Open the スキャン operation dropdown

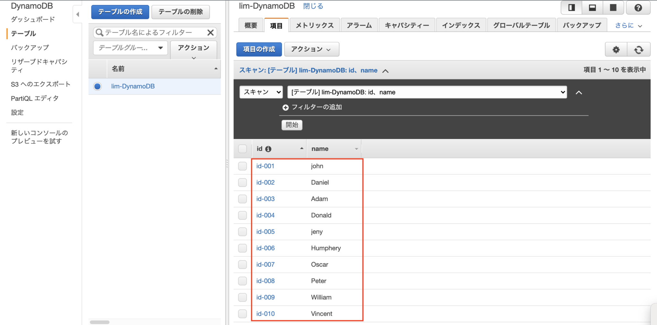[260, 92]
